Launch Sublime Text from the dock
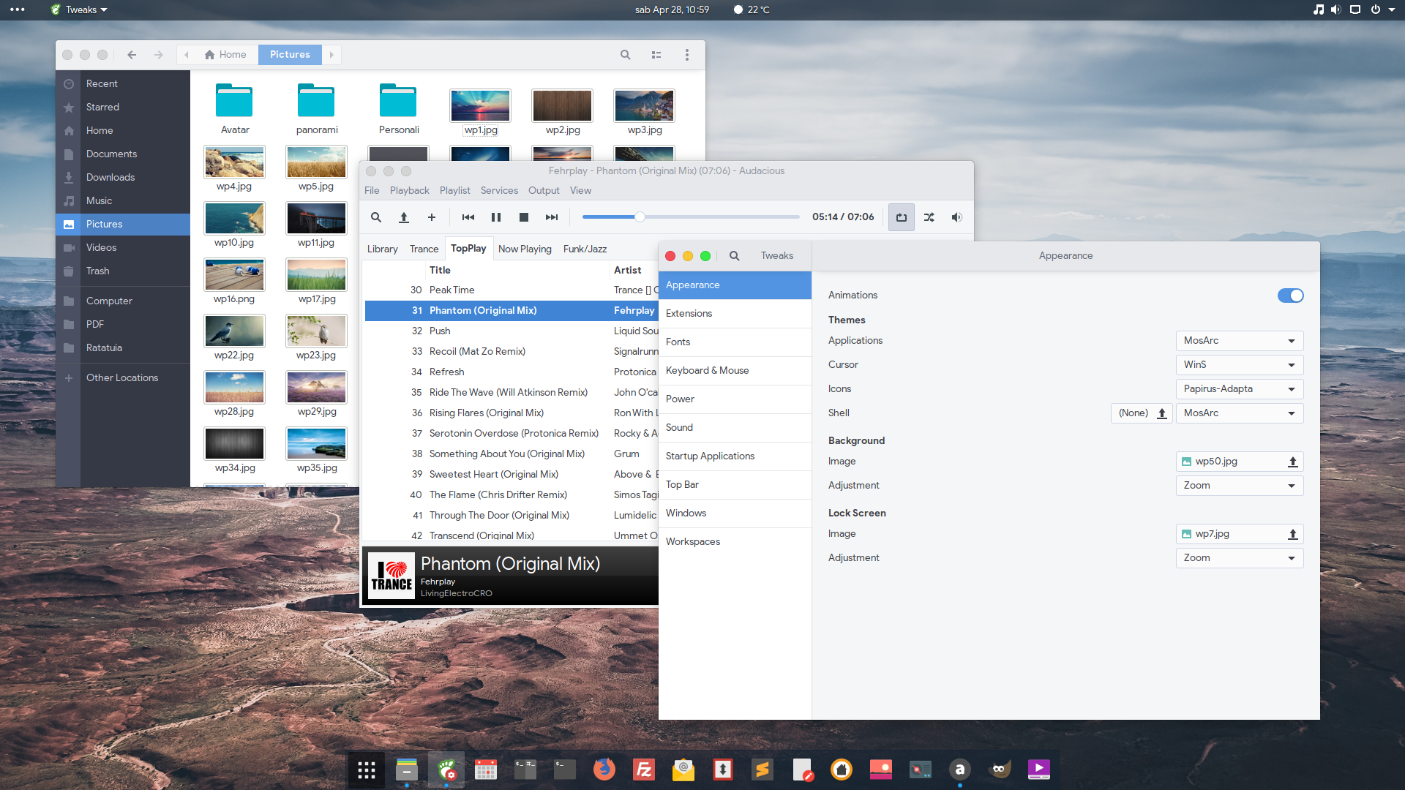Screen dimensions: 1405x790 (x=762, y=770)
